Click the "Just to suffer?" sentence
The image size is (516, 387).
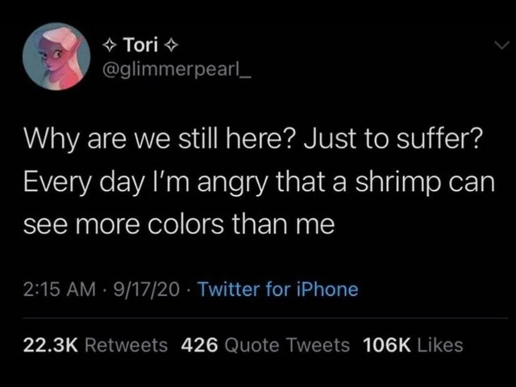(x=393, y=138)
